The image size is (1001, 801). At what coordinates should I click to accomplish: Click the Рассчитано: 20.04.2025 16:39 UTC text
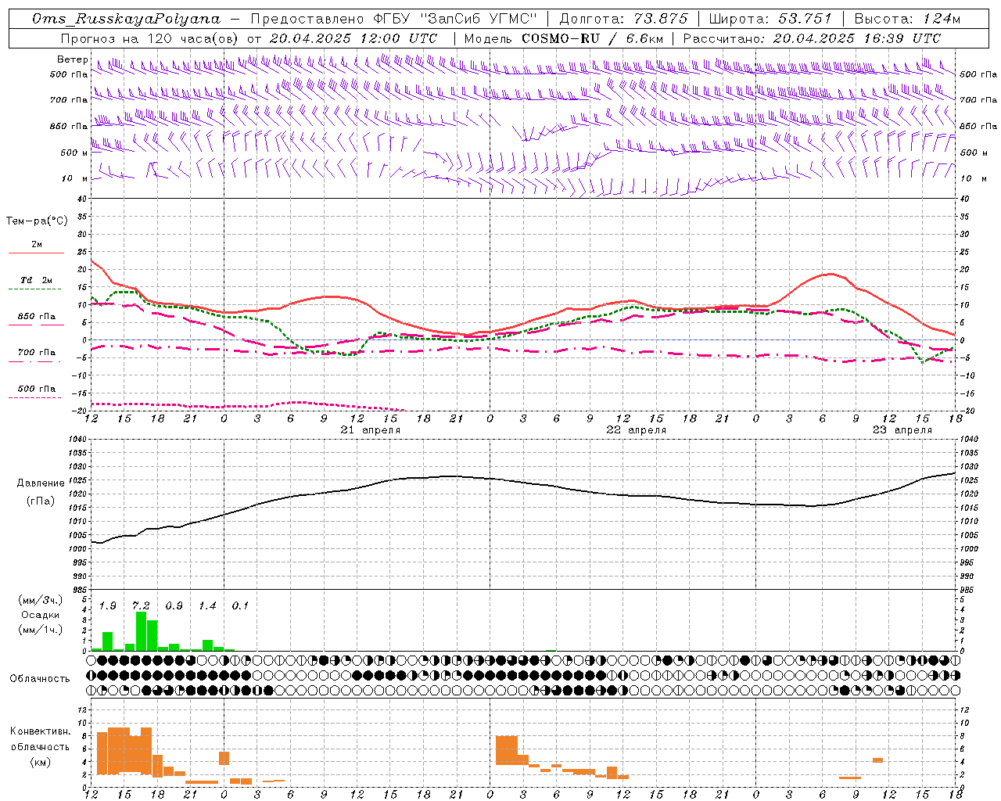[x=812, y=38]
